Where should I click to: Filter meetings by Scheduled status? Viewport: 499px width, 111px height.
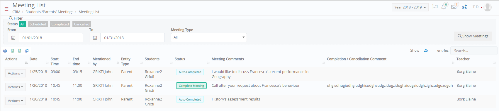click(x=38, y=24)
